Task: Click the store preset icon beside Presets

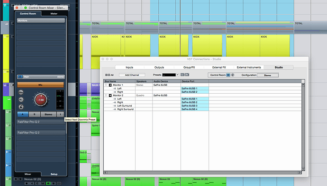Action: coord(182,75)
